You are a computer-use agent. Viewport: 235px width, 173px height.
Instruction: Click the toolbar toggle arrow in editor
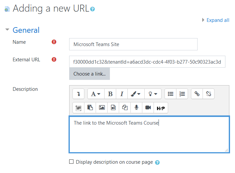click(78, 94)
